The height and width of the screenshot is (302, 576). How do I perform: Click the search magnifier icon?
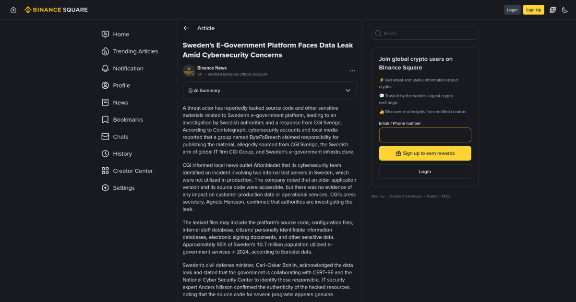(378, 33)
